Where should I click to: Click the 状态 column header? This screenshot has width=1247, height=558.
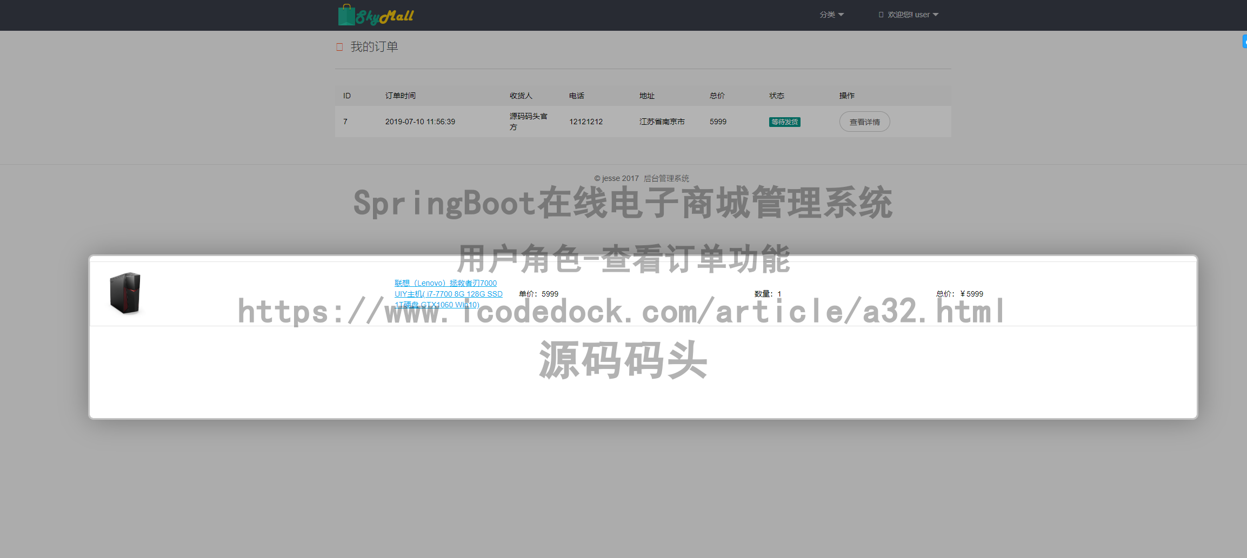776,96
